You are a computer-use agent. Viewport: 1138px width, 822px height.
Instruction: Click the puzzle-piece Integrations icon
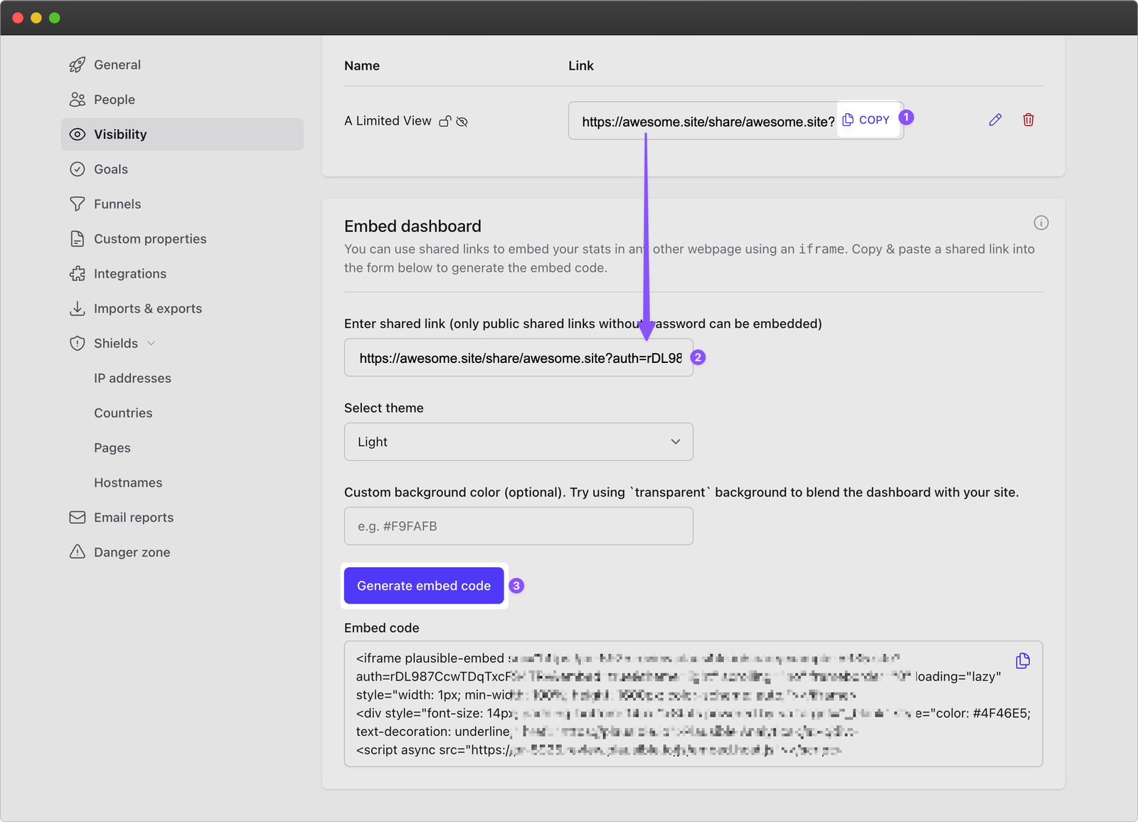(77, 273)
